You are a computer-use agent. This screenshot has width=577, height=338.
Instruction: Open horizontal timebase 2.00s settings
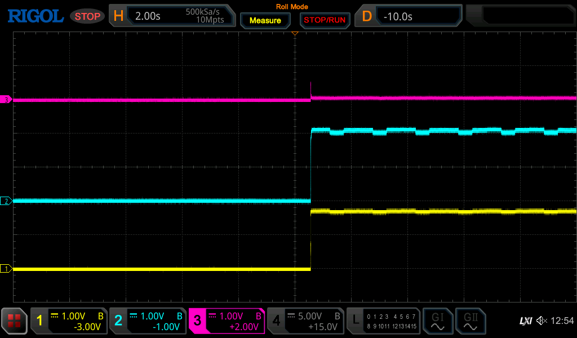172,16
